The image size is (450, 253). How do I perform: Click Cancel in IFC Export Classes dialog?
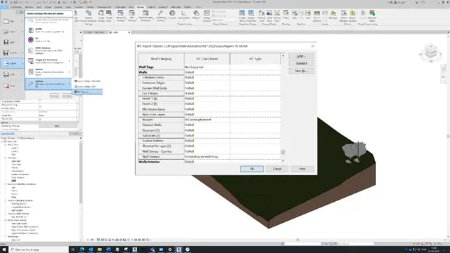point(277,169)
